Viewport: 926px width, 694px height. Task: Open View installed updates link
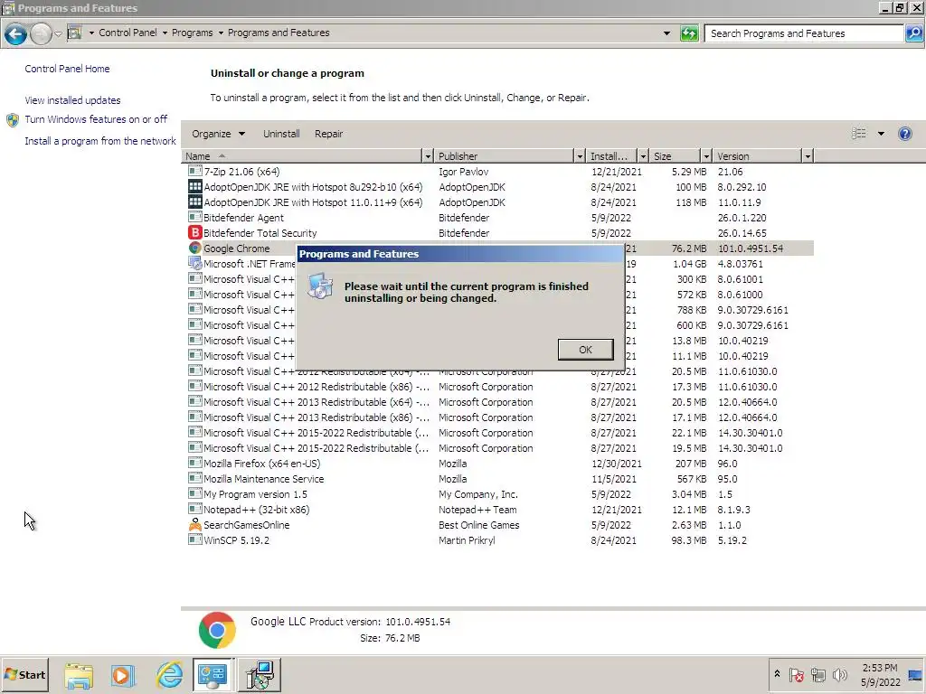click(x=72, y=100)
